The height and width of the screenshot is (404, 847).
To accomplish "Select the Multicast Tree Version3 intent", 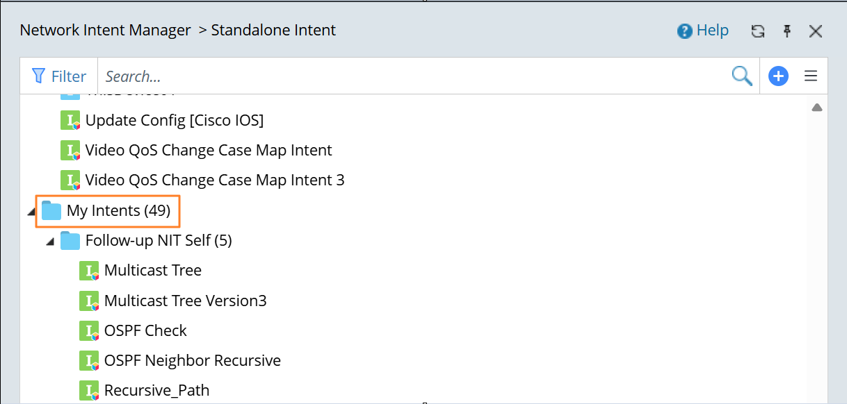I will click(185, 301).
